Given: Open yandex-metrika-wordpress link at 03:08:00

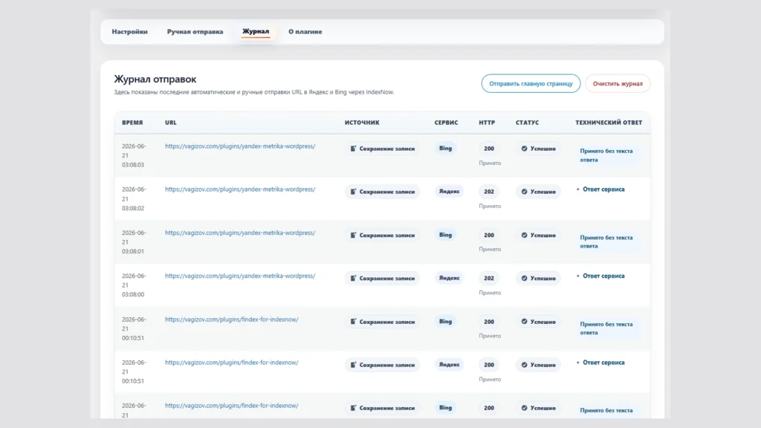Looking at the screenshot, I should pyautogui.click(x=240, y=276).
